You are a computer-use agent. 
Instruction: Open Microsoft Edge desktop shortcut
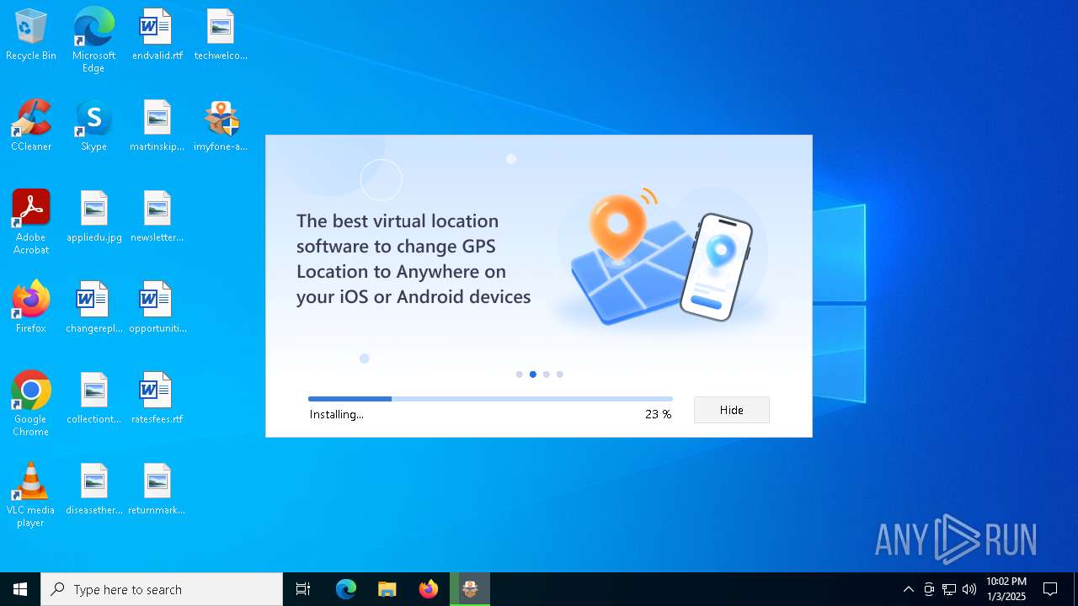point(93,40)
